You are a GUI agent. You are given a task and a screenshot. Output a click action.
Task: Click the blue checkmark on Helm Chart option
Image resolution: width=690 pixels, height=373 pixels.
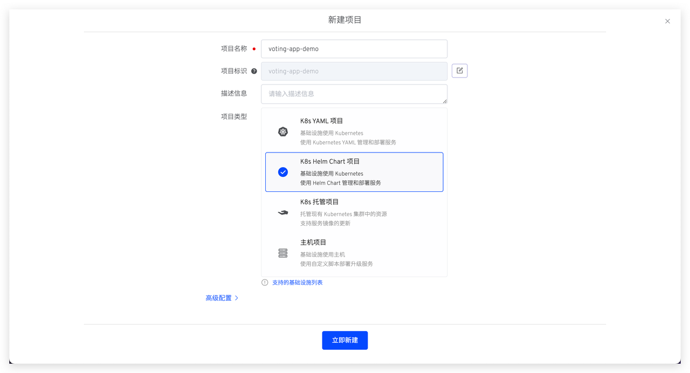[x=283, y=172]
